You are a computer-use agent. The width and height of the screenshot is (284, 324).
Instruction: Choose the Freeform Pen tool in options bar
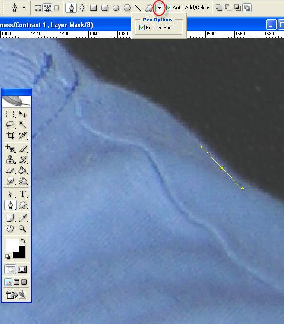tap(83, 8)
